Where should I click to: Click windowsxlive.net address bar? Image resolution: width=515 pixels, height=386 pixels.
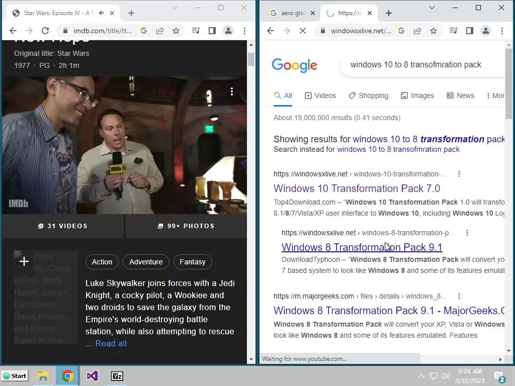361,31
